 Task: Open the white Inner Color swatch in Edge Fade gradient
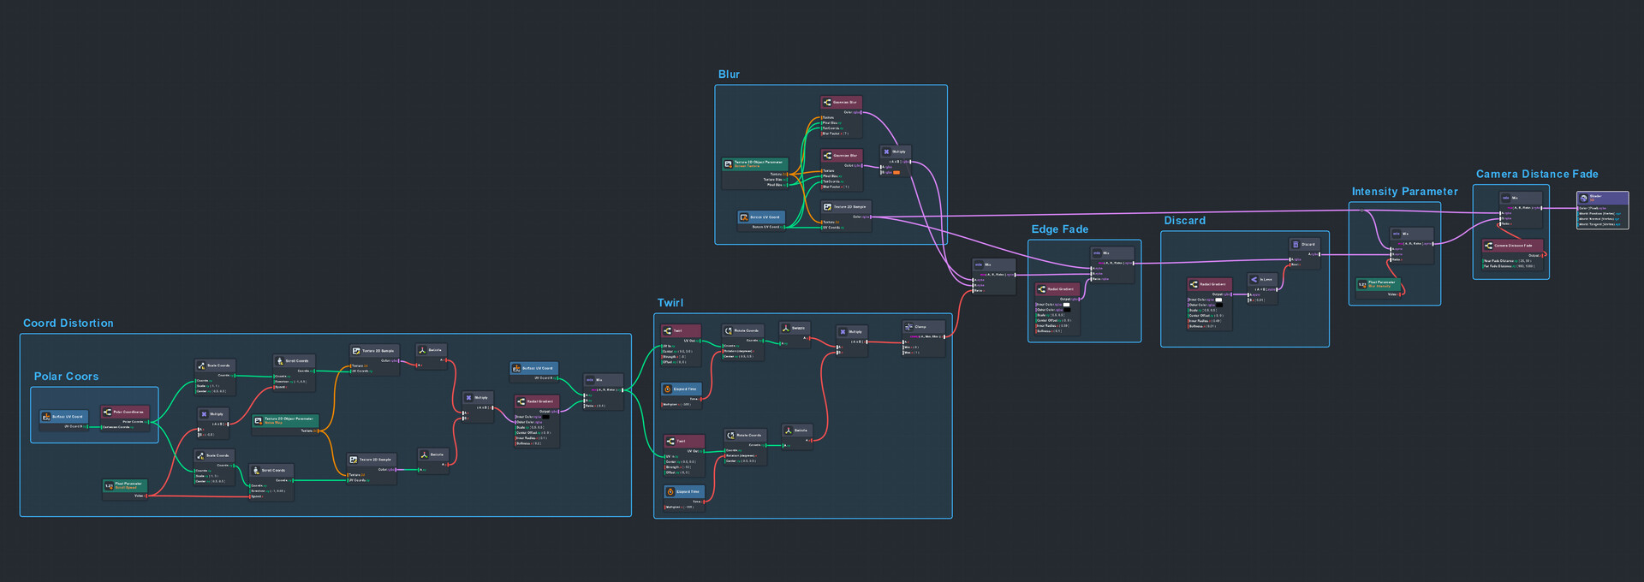pos(1067,305)
